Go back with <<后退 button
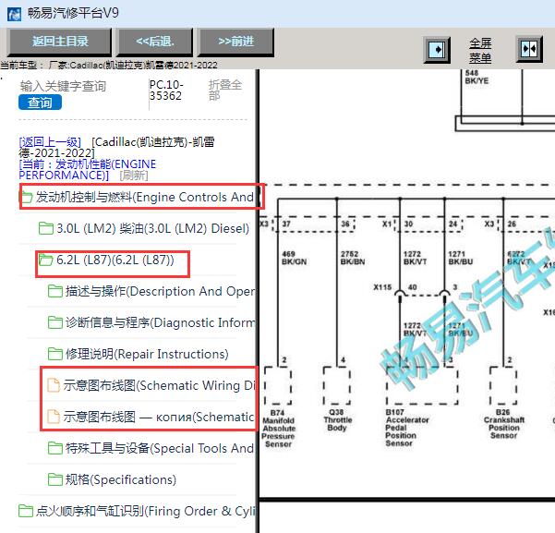555x533 pixels. click(154, 42)
